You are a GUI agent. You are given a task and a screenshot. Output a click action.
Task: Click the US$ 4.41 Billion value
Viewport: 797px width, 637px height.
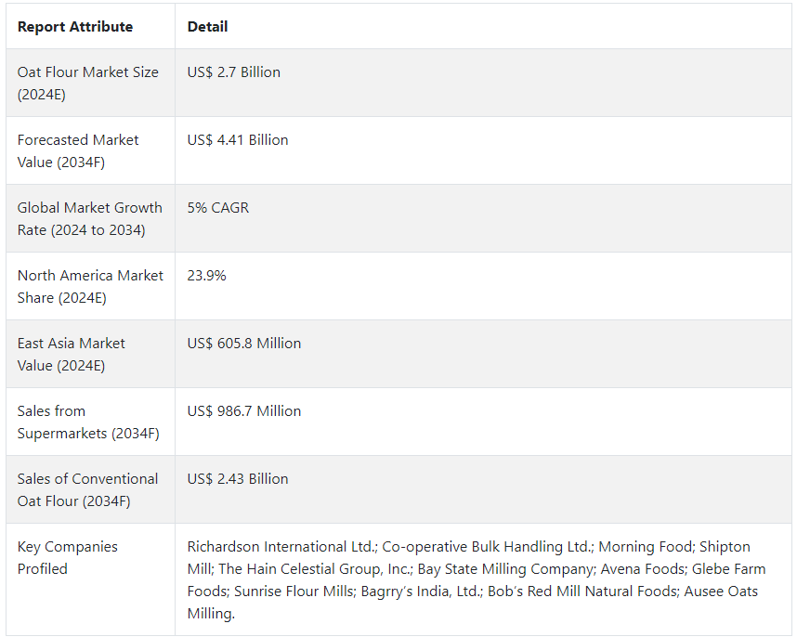pyautogui.click(x=238, y=140)
